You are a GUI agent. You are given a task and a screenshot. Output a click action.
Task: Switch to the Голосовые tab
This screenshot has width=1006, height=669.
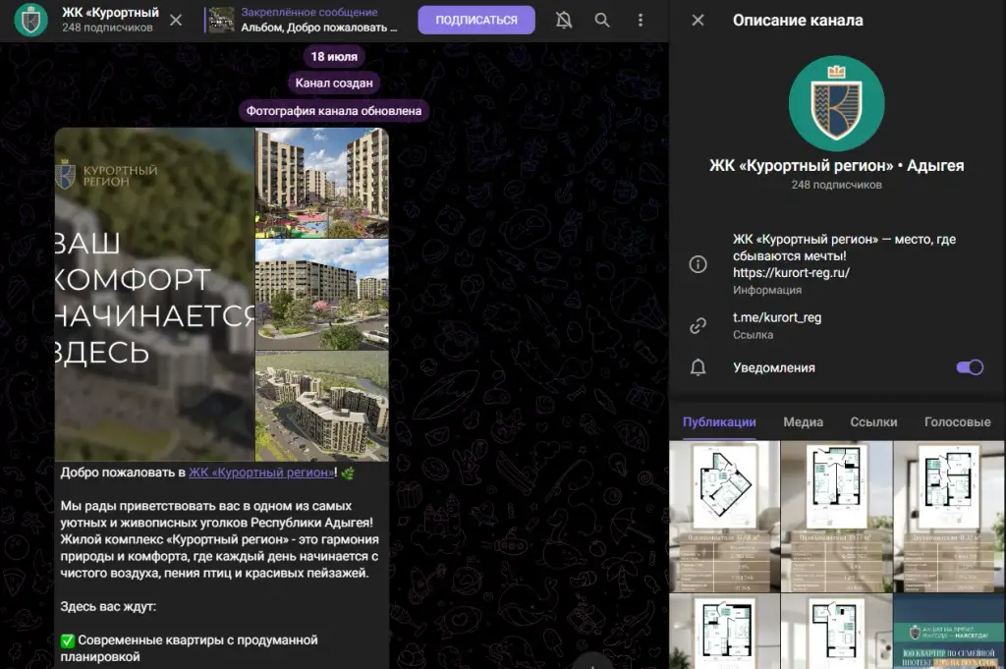tap(957, 422)
